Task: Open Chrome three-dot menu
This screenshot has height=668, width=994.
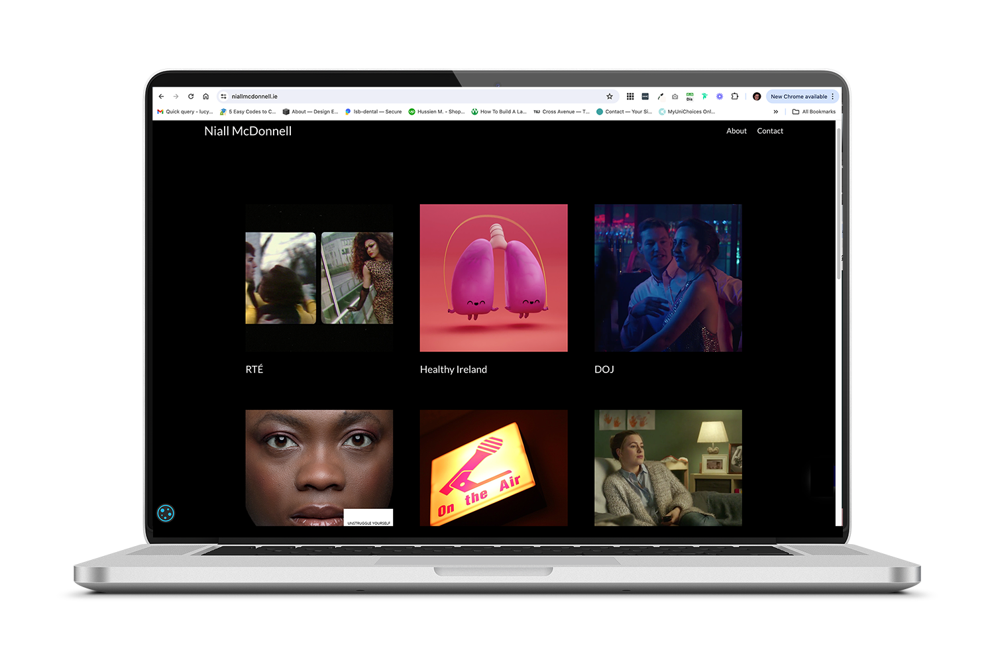Action: pyautogui.click(x=833, y=96)
